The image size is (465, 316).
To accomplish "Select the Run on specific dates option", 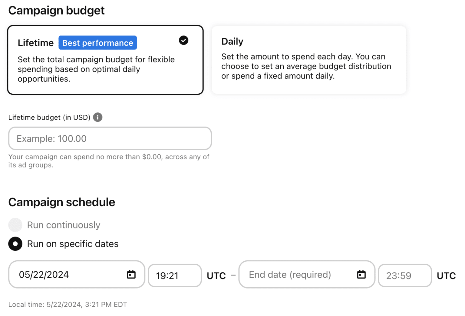I will tap(15, 244).
